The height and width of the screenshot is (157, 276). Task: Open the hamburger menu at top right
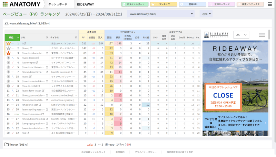click(270, 4)
